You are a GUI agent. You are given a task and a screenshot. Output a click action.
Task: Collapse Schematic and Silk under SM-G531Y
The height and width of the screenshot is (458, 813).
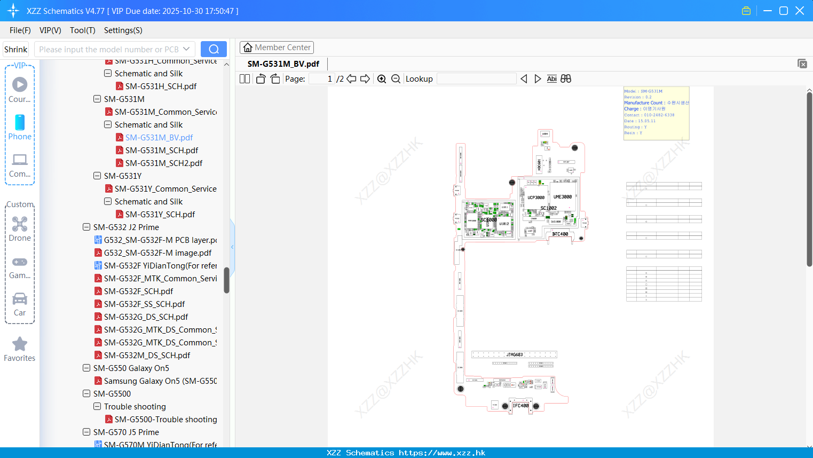pyautogui.click(x=108, y=201)
